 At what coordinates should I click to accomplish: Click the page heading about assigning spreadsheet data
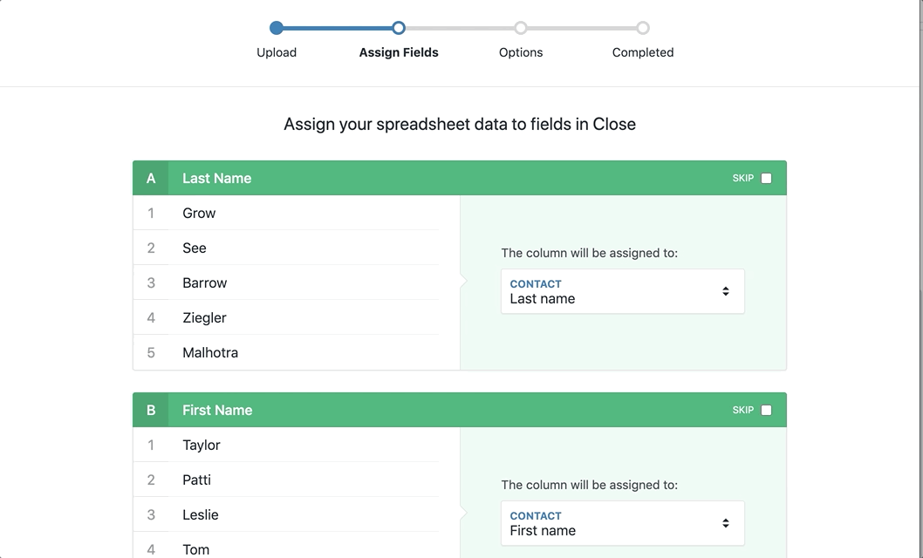(x=460, y=124)
